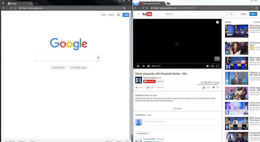Switch to the Google browser tab

[x=20, y=4]
